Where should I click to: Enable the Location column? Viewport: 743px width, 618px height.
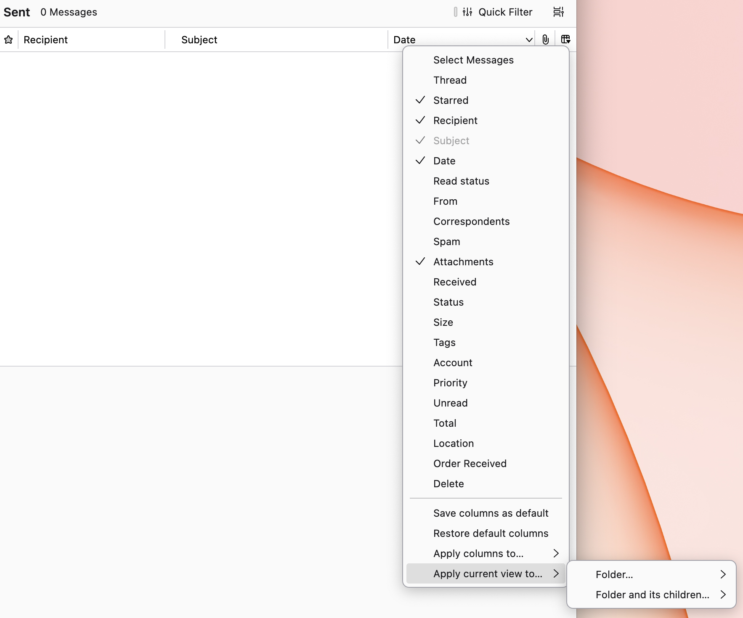[x=486, y=443]
